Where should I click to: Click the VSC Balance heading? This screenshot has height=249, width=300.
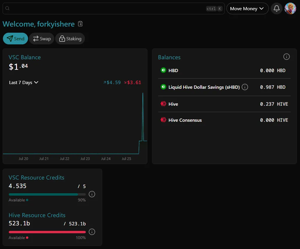25,57
